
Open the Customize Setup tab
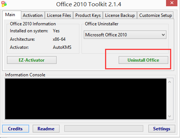pos(155,15)
